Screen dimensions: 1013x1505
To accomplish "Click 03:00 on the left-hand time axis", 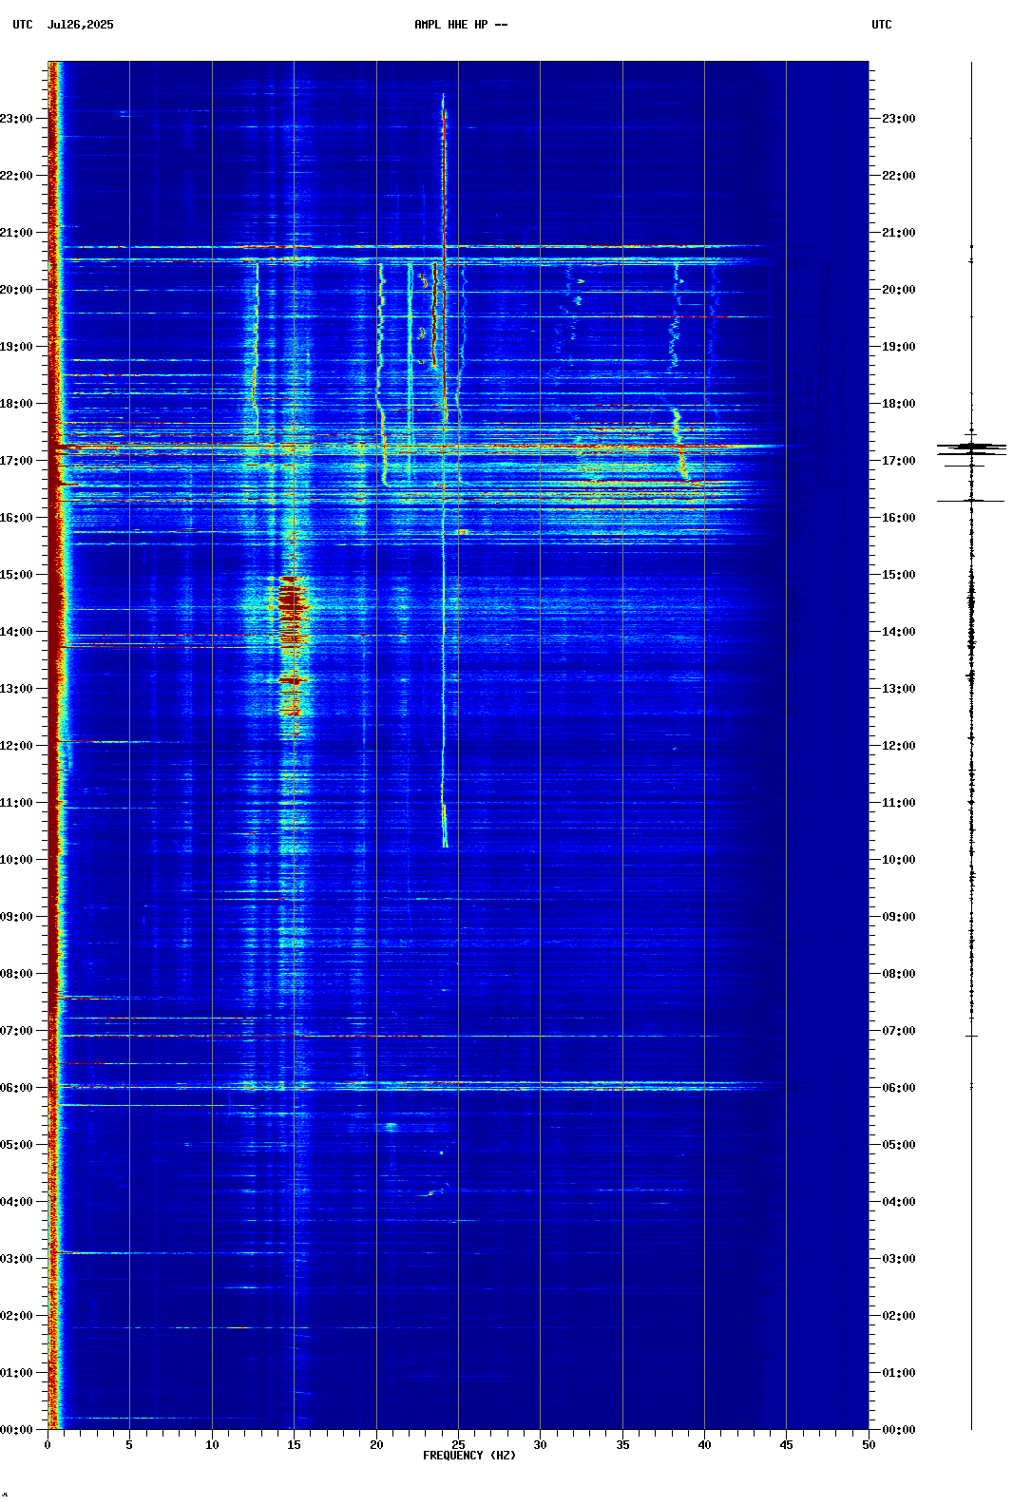I will coord(16,1259).
